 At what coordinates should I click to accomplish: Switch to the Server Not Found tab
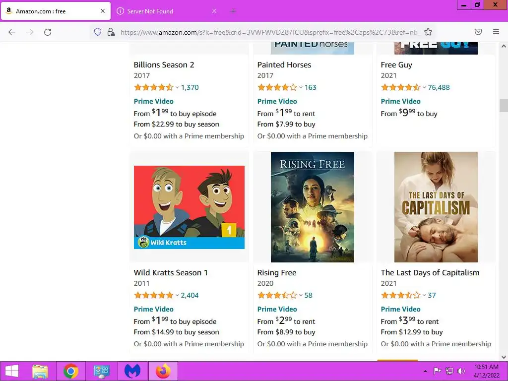(166, 11)
